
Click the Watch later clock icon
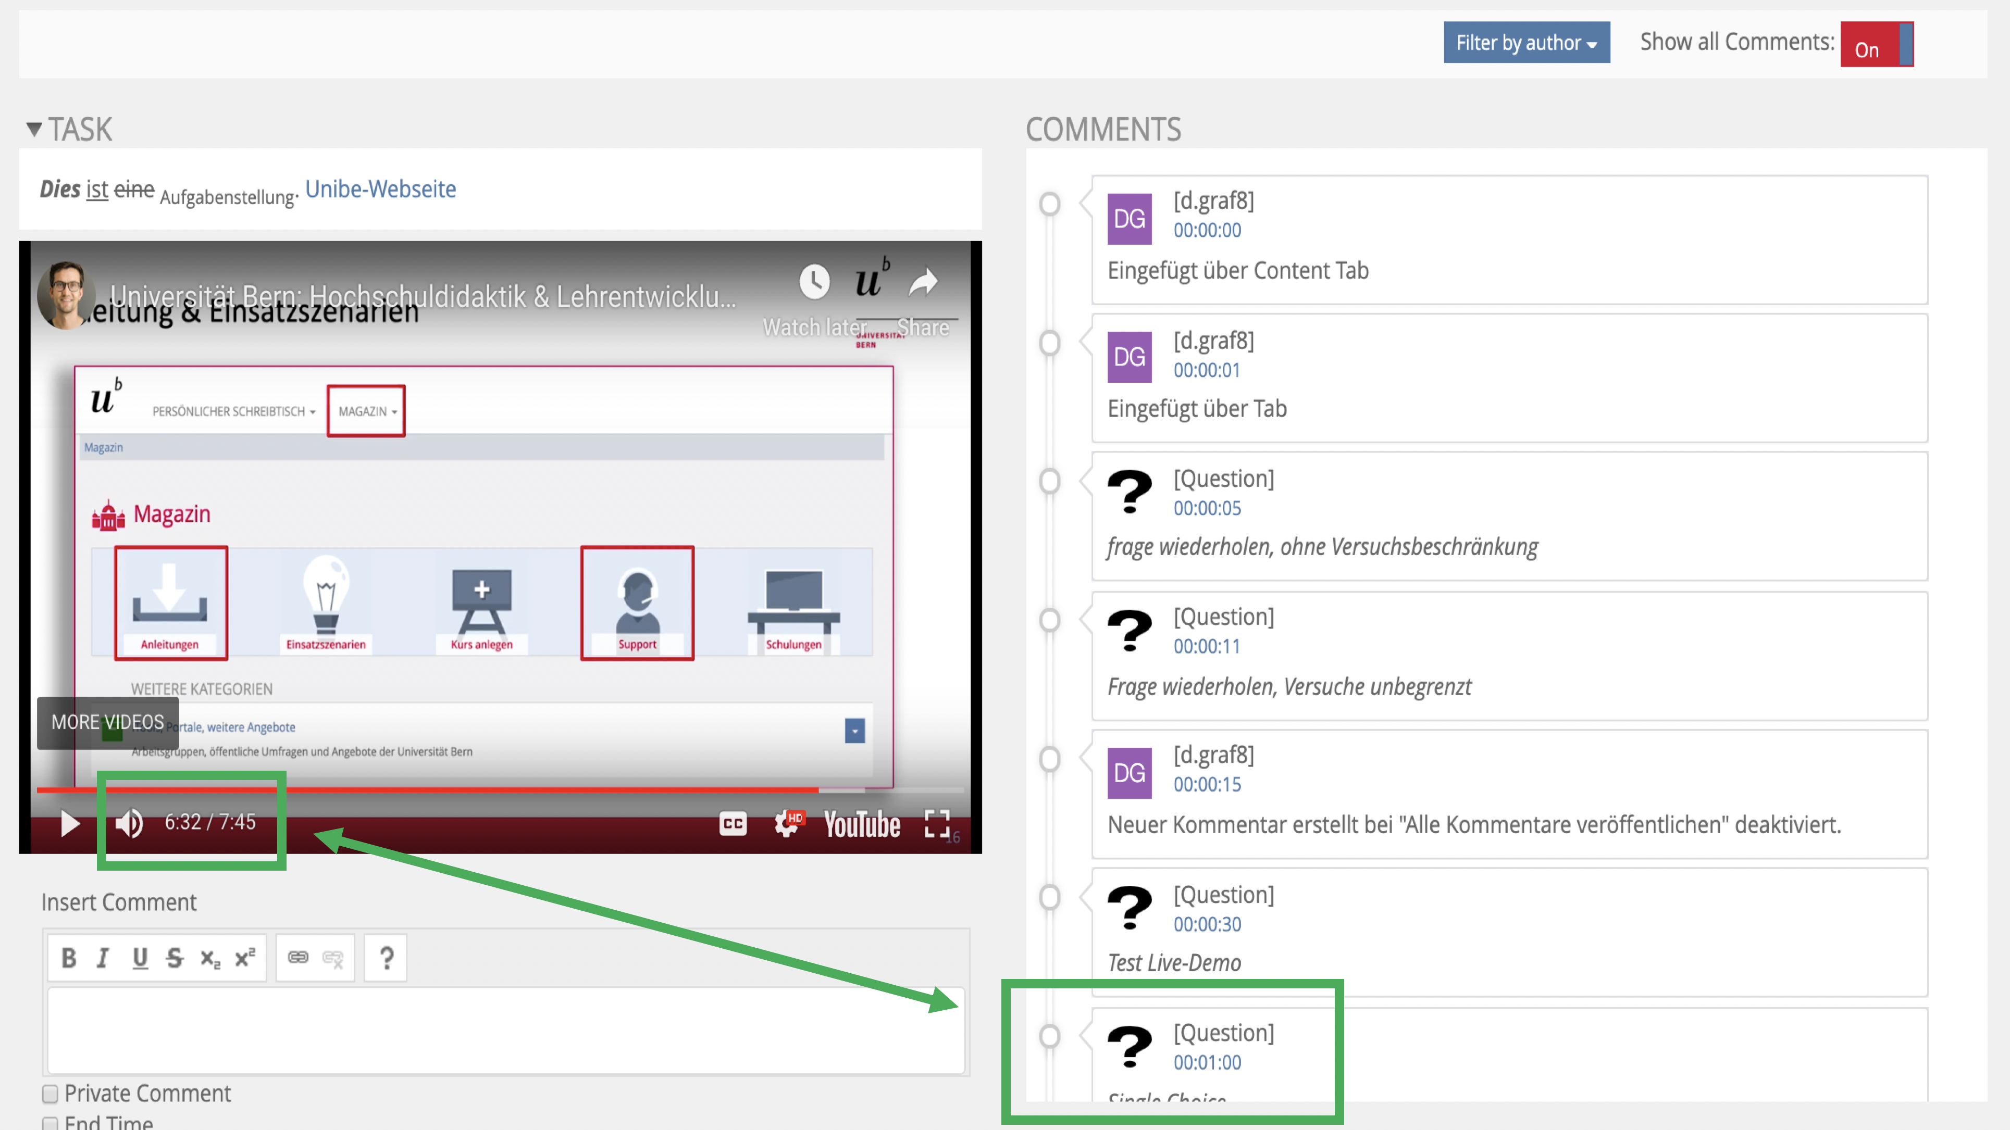click(x=814, y=282)
